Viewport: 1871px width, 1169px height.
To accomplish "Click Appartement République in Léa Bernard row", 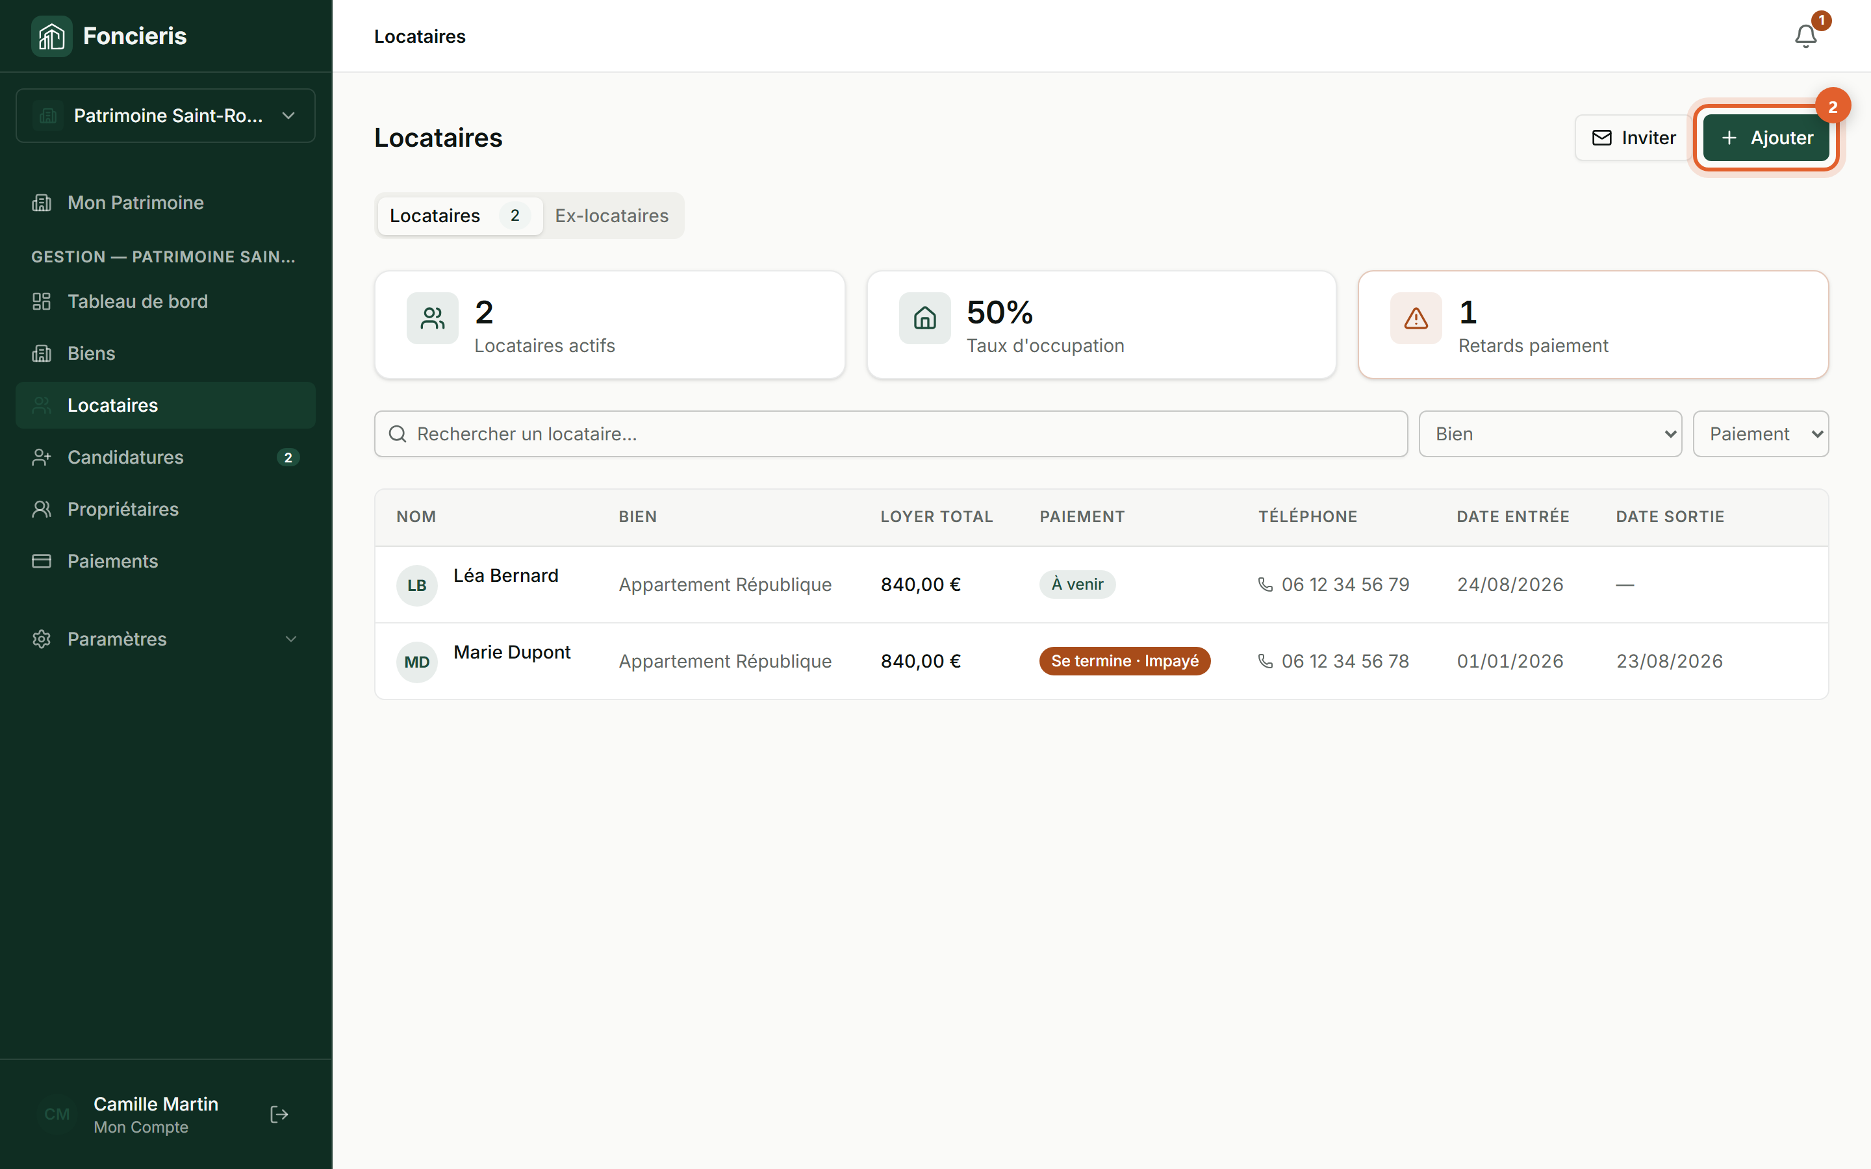I will pos(725,584).
